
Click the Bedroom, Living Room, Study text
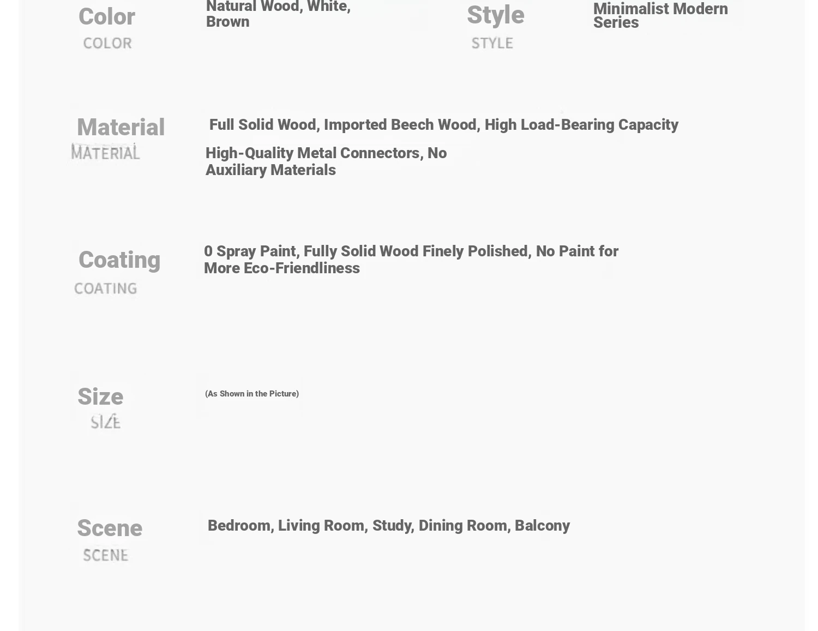tap(389, 525)
